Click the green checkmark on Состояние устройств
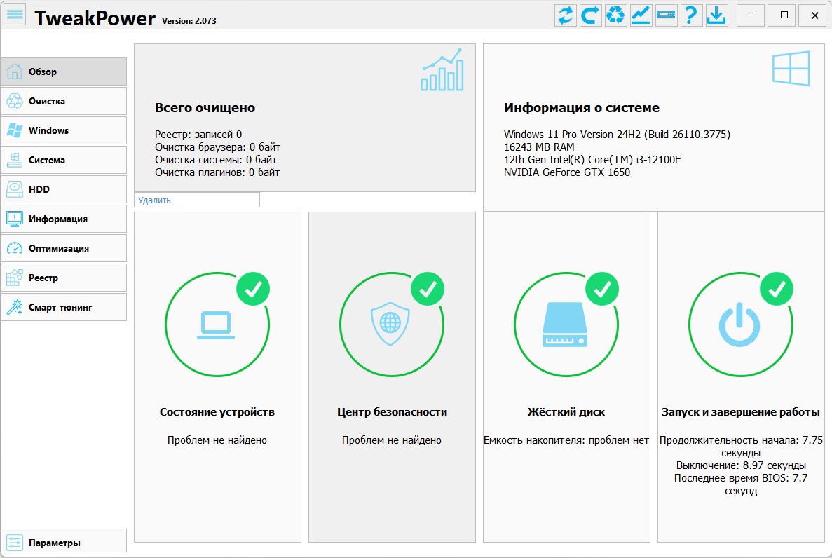Screen dimensions: 832x558 pos(253,289)
